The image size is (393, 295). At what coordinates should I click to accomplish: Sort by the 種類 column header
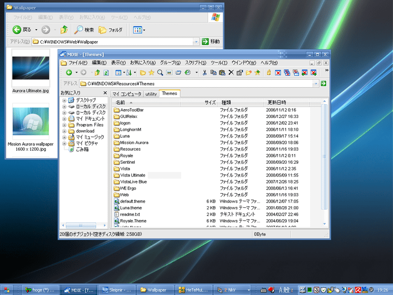(x=241, y=102)
